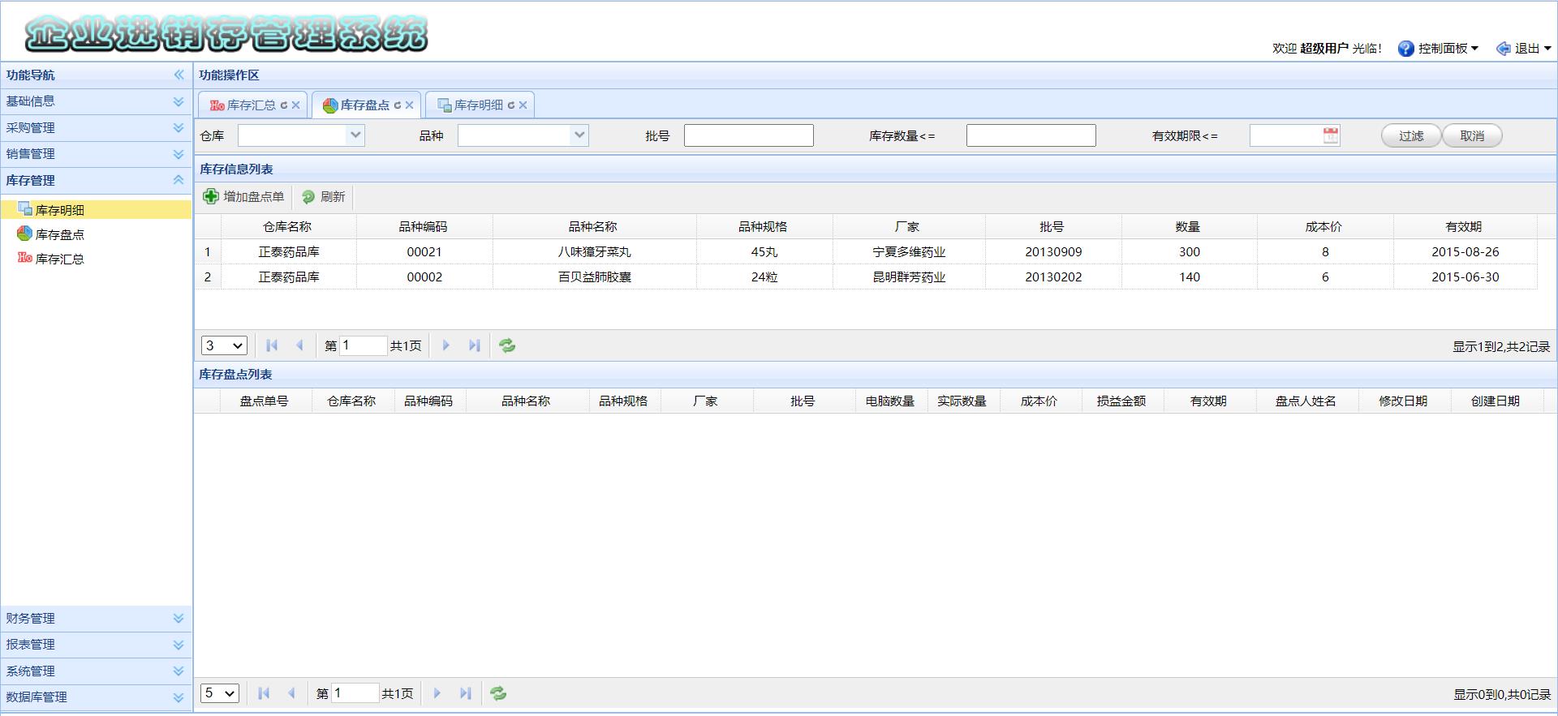Image resolution: width=1558 pixels, height=716 pixels.
Task: Close the 库存明细 tab
Action: [523, 105]
